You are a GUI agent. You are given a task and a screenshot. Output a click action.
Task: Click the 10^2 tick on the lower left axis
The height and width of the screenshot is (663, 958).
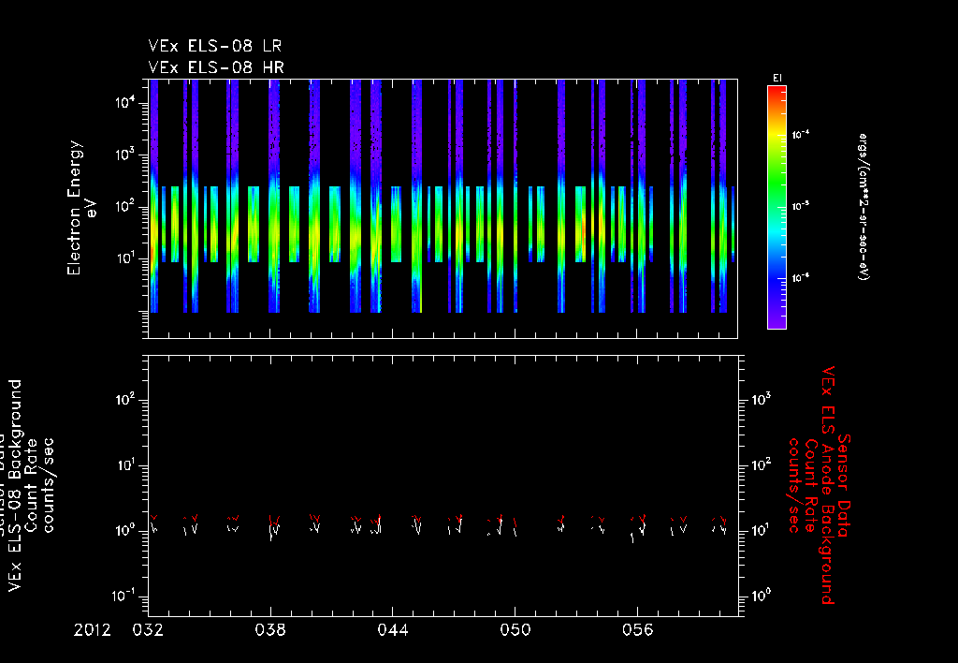click(127, 400)
